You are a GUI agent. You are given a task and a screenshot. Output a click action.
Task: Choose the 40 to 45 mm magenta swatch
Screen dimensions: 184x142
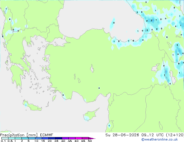[x=79, y=138]
